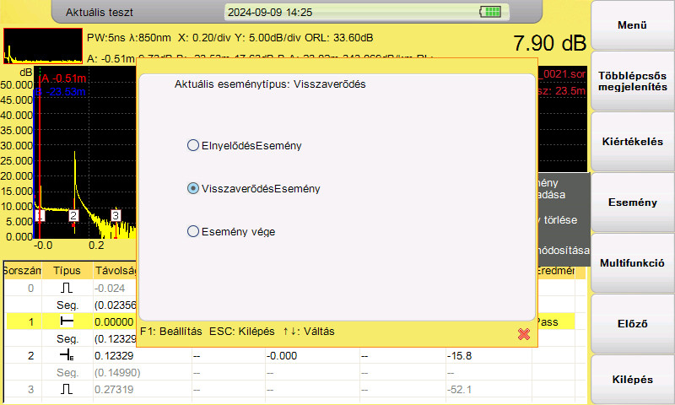Click the end-of-fiber icon in row 2
This screenshot has height=405, width=675.
[x=67, y=355]
